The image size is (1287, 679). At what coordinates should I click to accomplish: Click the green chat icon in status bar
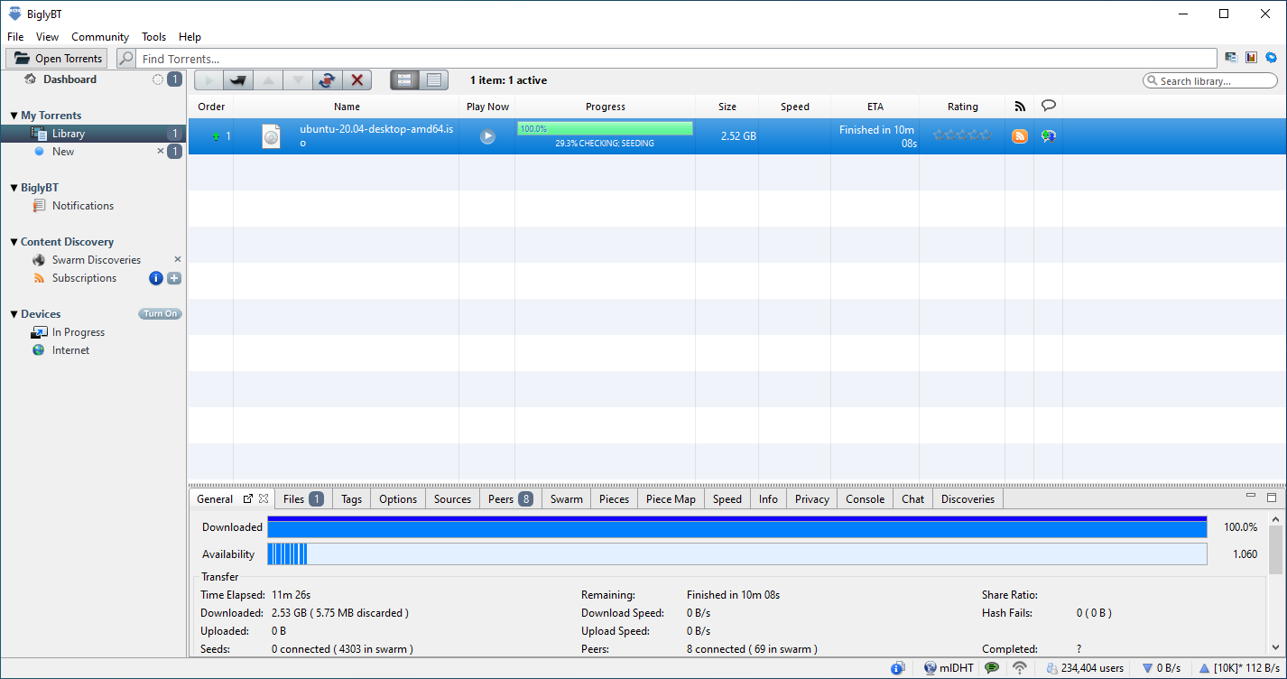(x=992, y=668)
